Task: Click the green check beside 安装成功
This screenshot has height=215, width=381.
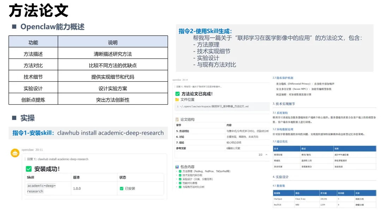Action: tap(29, 169)
